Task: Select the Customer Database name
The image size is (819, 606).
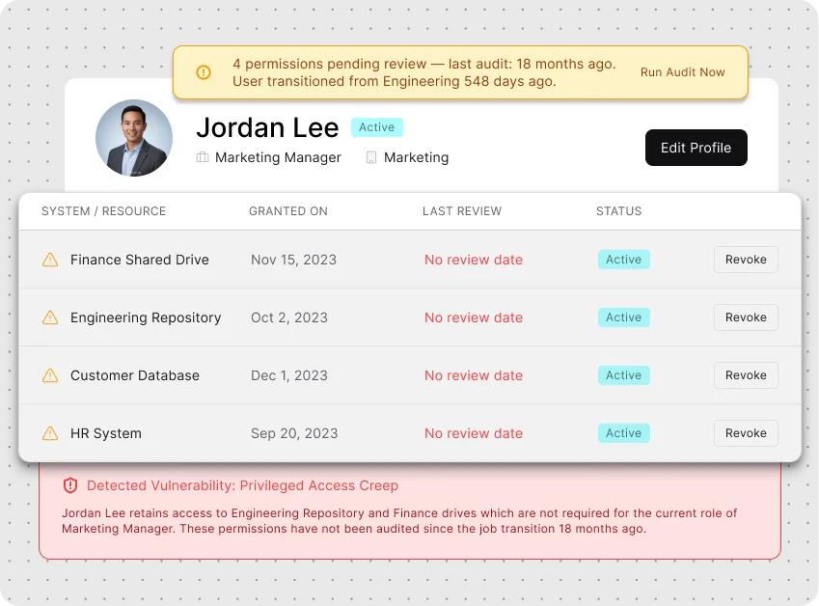Action: tap(135, 375)
